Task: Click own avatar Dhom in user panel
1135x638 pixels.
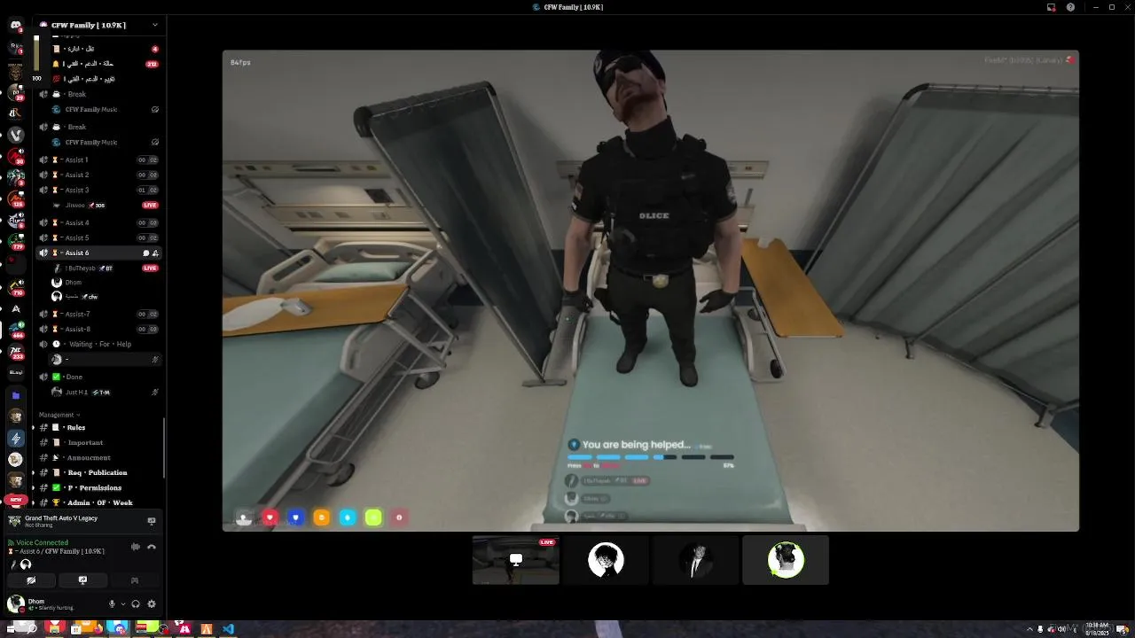Action: (15, 604)
